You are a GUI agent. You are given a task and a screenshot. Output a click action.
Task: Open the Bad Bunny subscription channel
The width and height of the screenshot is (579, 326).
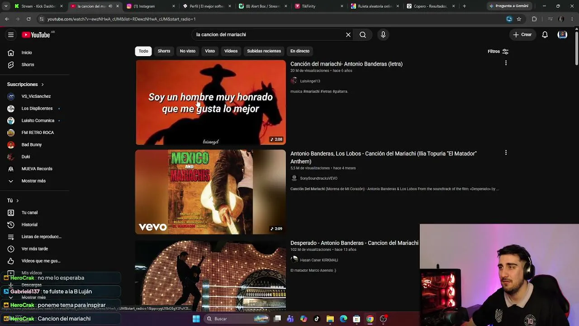[x=31, y=145]
